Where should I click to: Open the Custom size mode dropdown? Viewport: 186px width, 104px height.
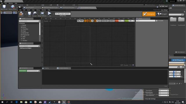point(112,21)
